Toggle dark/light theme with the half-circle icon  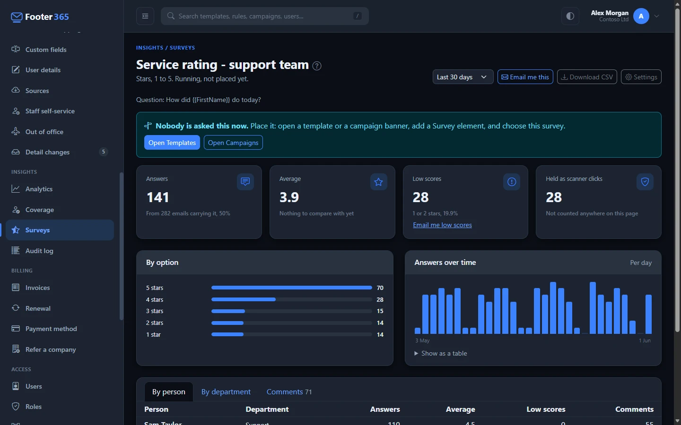pos(570,16)
